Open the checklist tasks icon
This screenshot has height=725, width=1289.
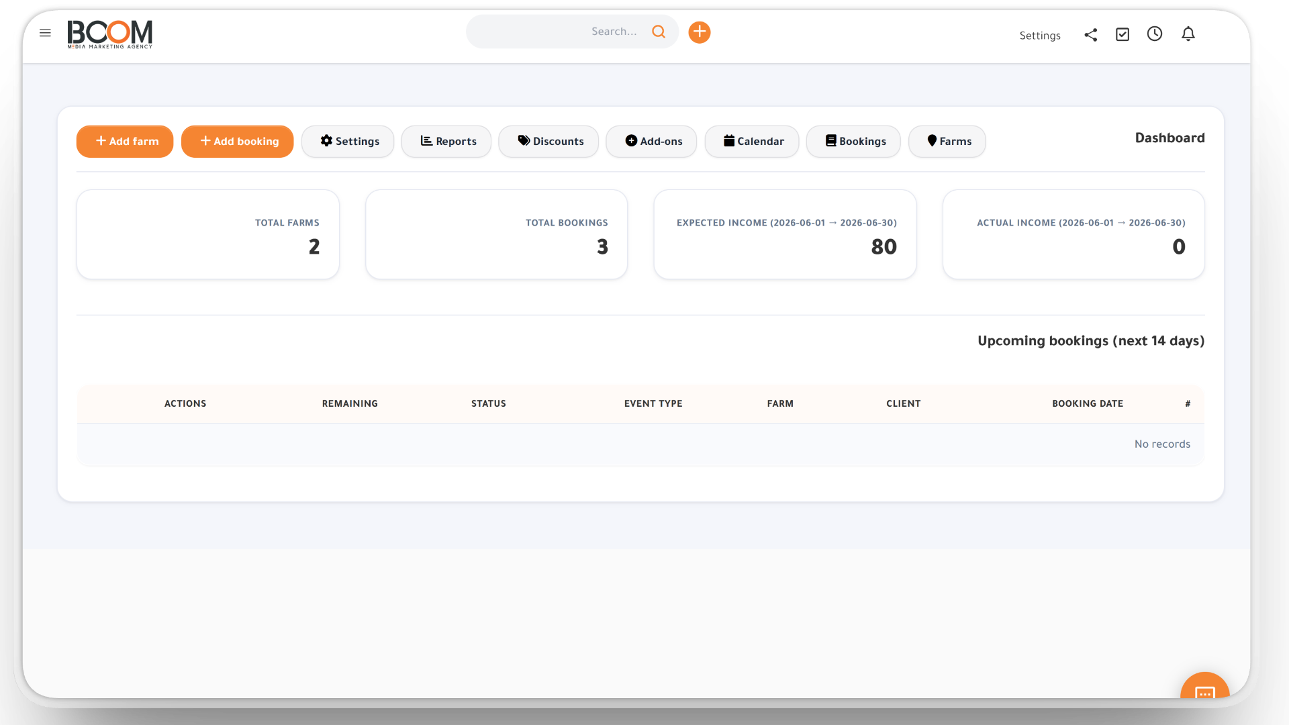1123,34
